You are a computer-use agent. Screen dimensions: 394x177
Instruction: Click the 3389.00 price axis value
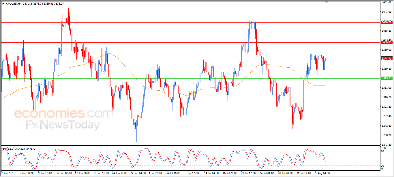[x=387, y=50]
